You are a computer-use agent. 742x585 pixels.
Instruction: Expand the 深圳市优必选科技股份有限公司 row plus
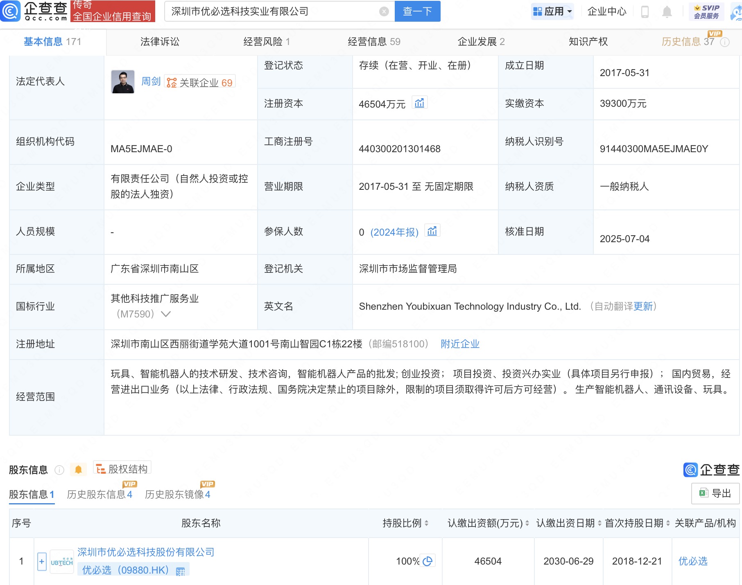coord(42,561)
